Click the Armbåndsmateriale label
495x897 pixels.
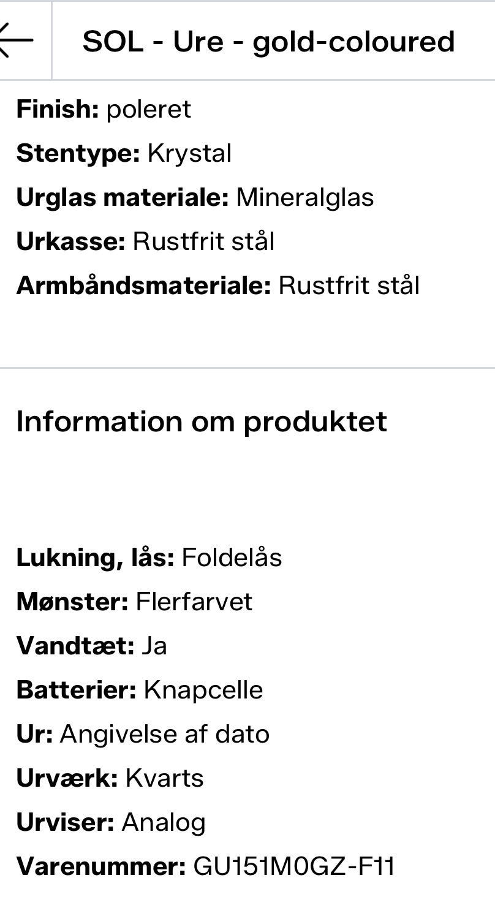[x=143, y=286]
